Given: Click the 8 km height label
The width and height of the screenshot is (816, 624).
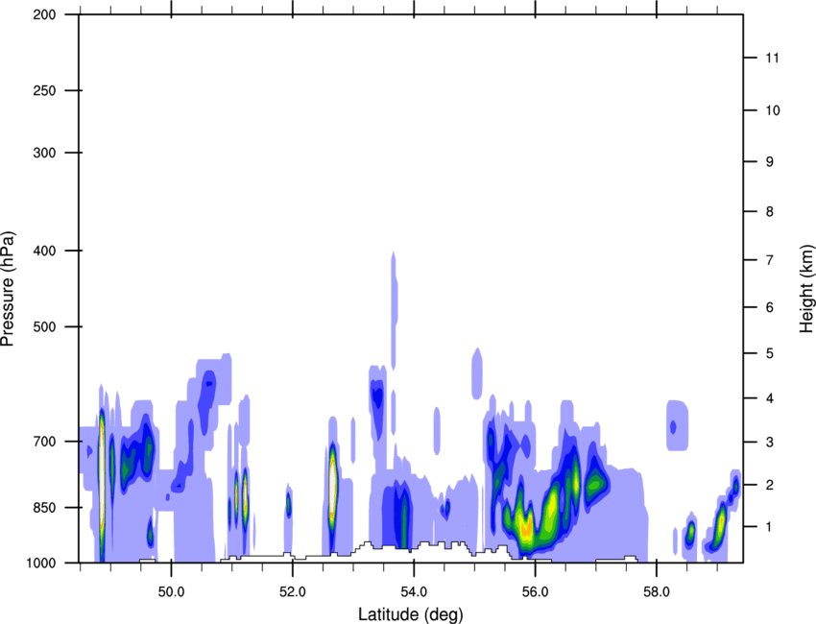Looking at the screenshot, I should point(770,211).
